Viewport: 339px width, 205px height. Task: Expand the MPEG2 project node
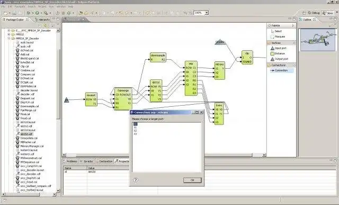click(9, 34)
